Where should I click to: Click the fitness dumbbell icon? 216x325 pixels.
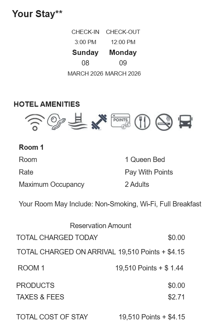(99, 122)
